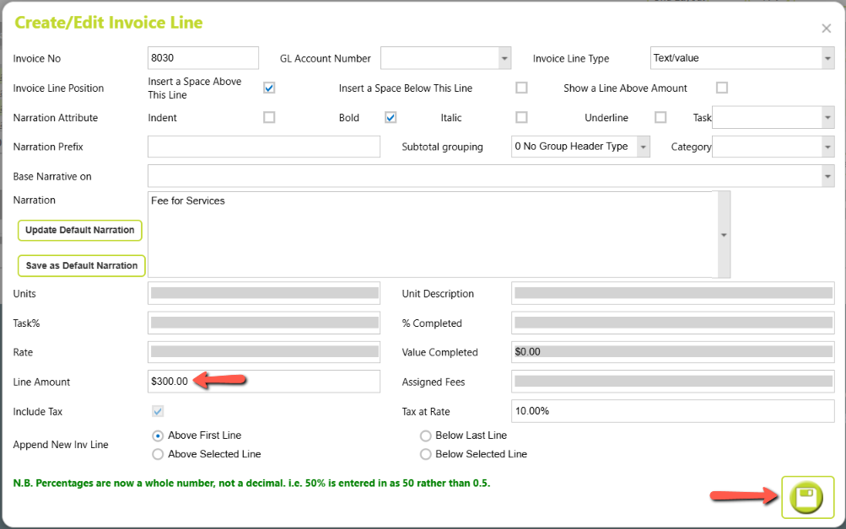Enable the Italic checkbox
The width and height of the screenshot is (846, 529).
click(521, 117)
